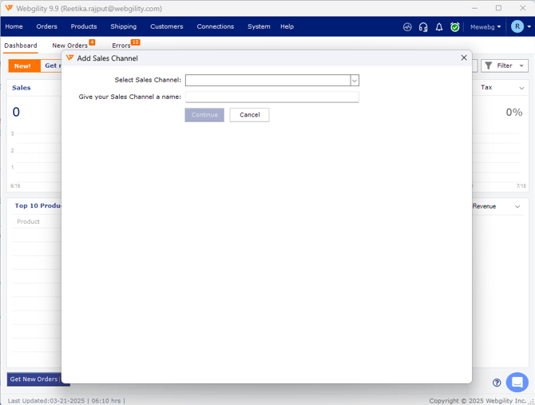Close the Add Sales Channel dialog
Image resolution: width=535 pixels, height=405 pixels.
coord(464,58)
